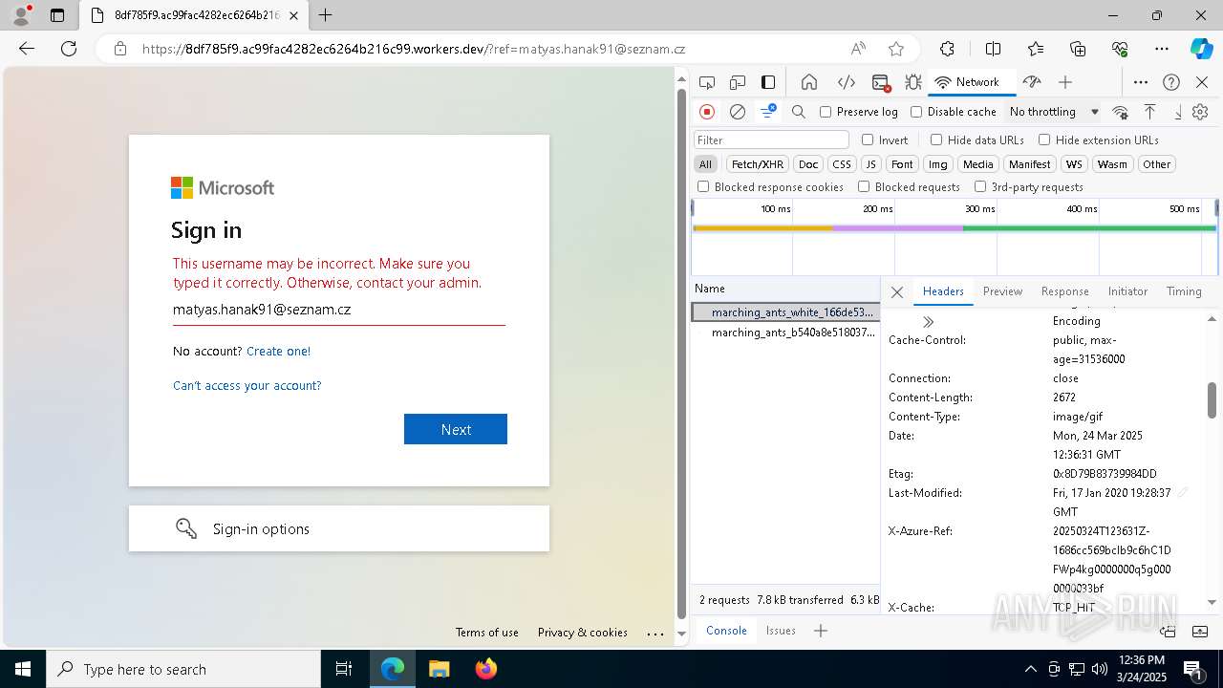Open the No throttling dropdown

click(1054, 112)
